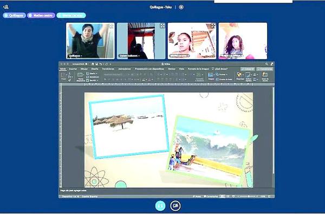
Task: Expand the Diseño layout dropdown
Action: pyautogui.click(x=92, y=73)
